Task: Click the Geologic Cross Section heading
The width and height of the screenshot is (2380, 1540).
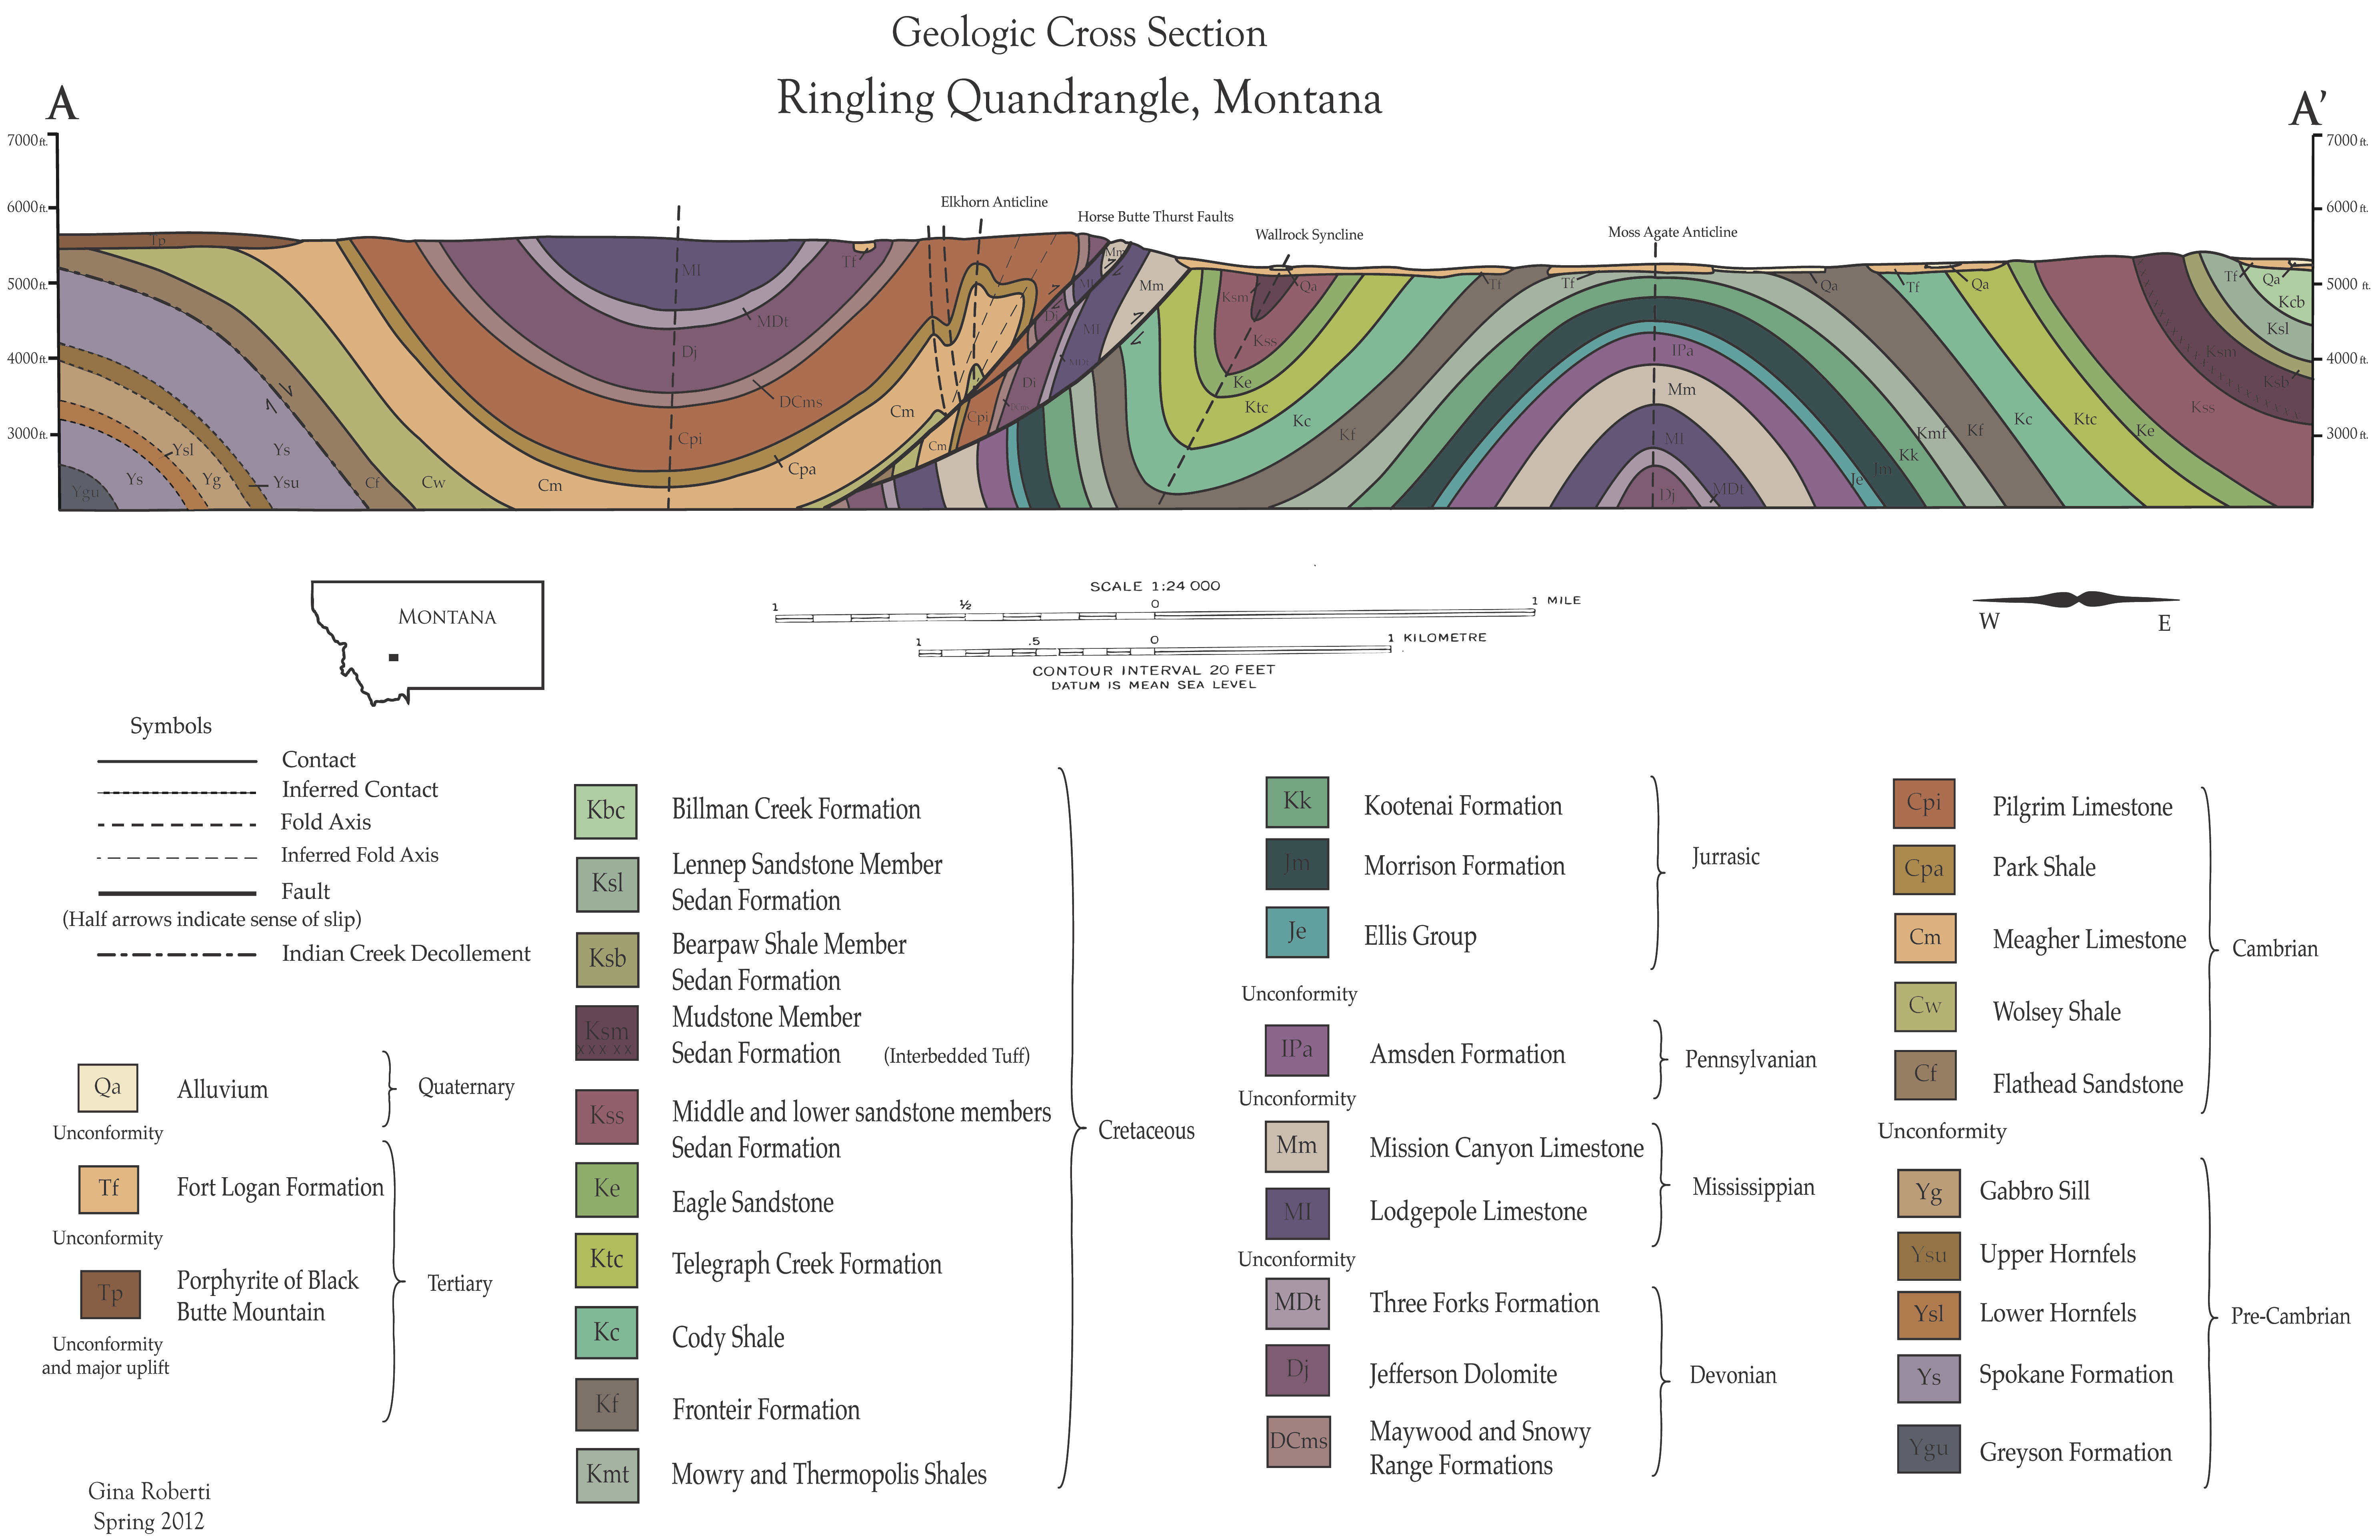Action: pyautogui.click(x=1079, y=33)
